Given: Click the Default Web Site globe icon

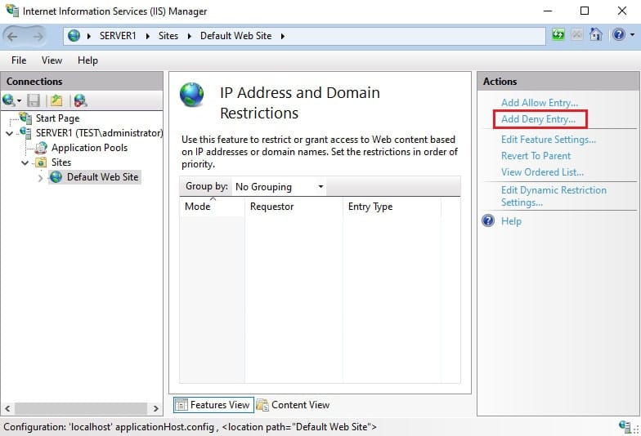Looking at the screenshot, I should 56,176.
